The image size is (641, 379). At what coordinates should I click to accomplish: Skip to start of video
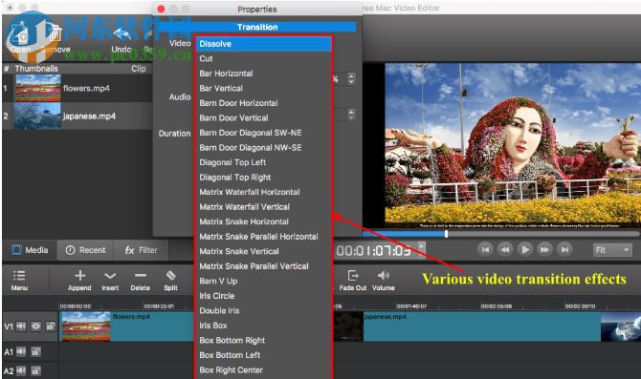[x=485, y=250]
